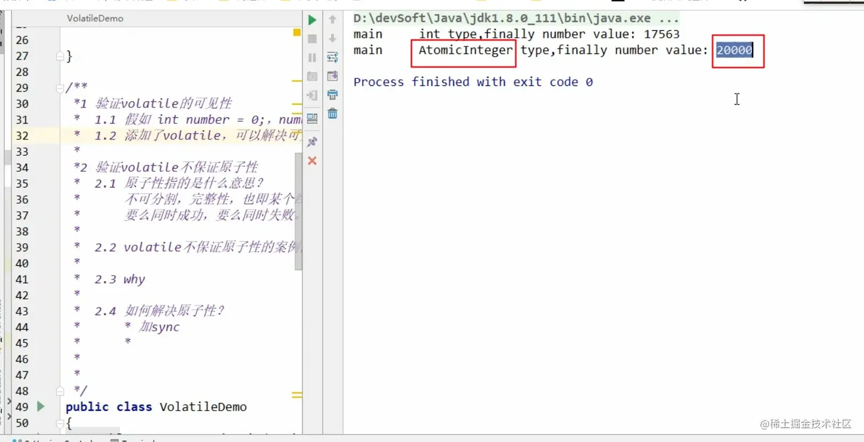
Task: Click the AtomicInteger word in console
Action: [x=466, y=50]
